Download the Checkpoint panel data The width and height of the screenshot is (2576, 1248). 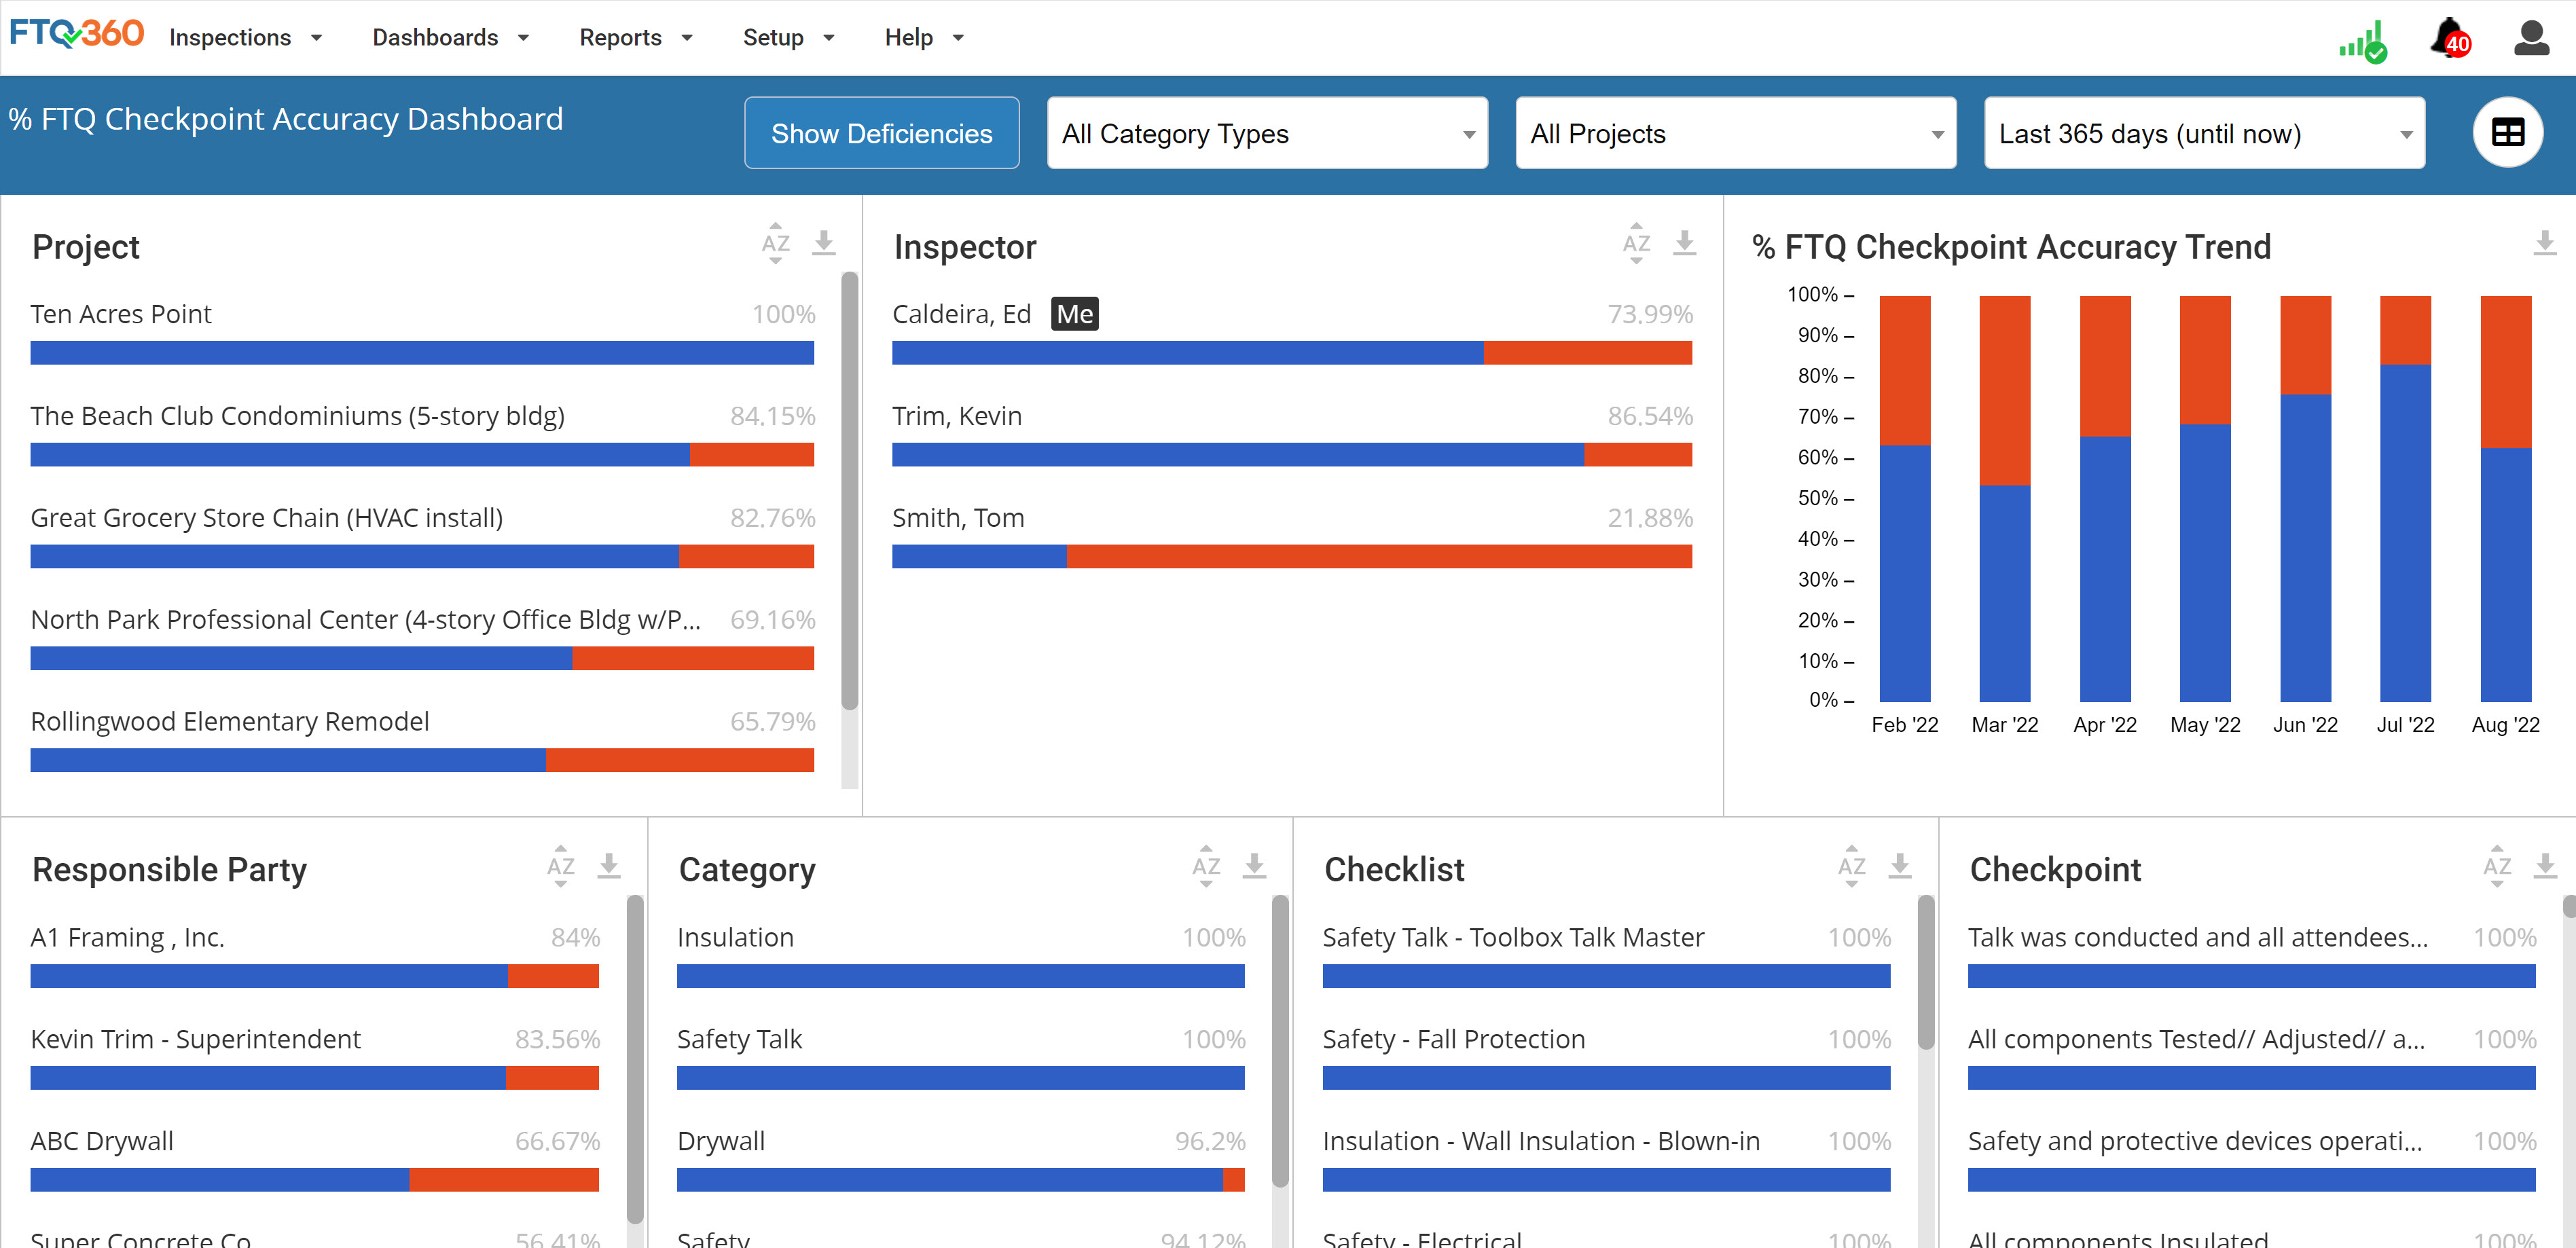[x=2545, y=866]
